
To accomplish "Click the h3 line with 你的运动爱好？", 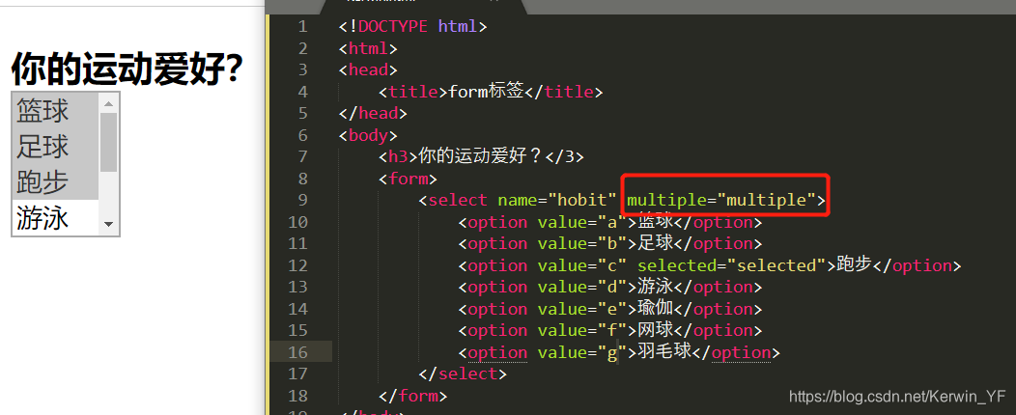I will click(x=481, y=156).
